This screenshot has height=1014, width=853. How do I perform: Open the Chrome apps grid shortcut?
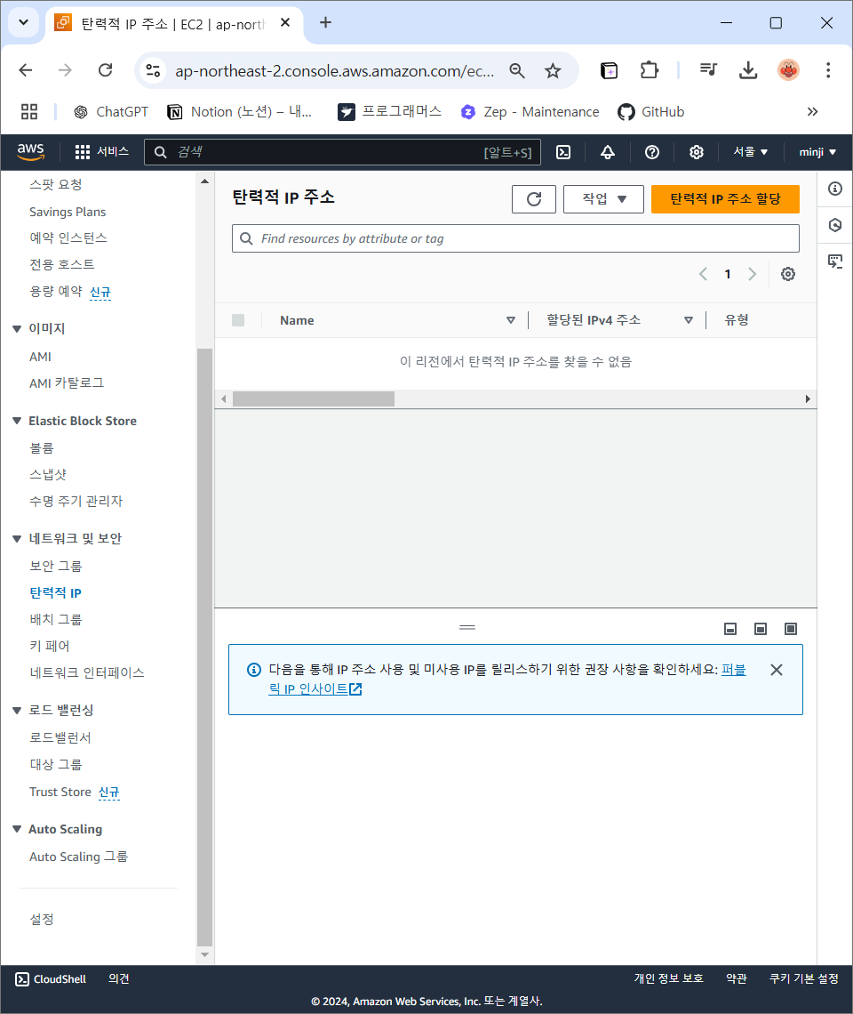click(x=29, y=112)
